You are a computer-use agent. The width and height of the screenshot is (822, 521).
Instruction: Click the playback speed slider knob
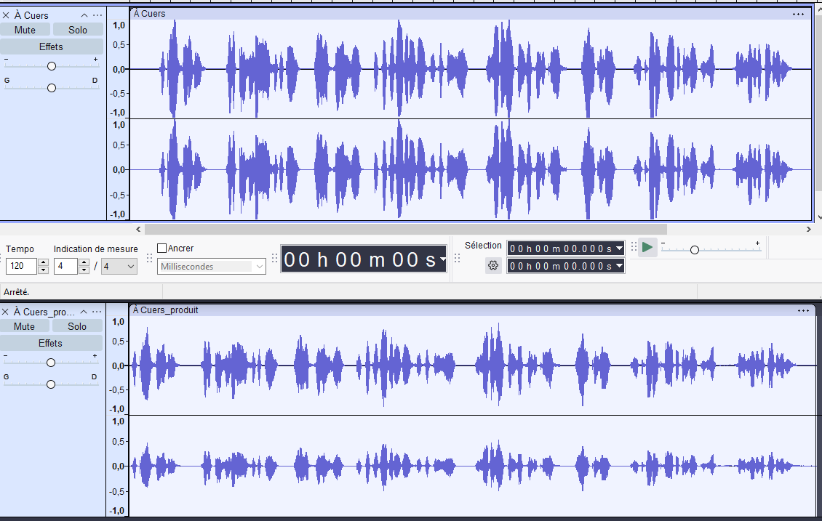click(695, 250)
